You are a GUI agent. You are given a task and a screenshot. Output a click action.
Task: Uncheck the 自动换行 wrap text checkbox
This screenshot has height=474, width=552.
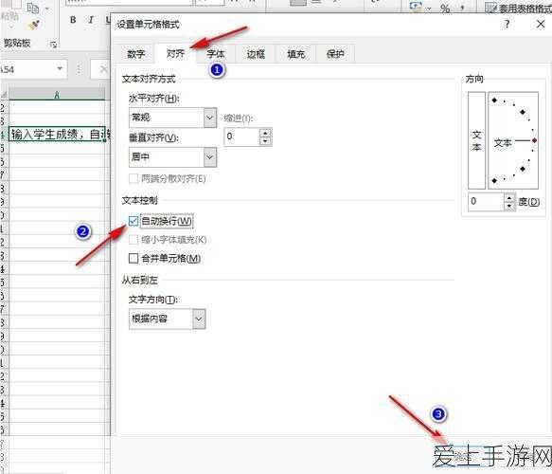pyautogui.click(x=134, y=221)
